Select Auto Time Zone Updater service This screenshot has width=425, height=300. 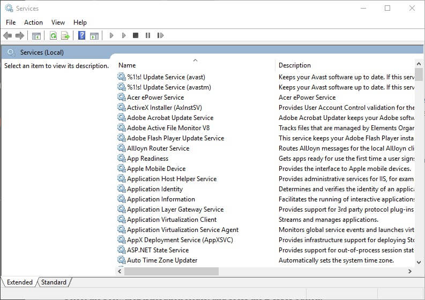(x=162, y=260)
